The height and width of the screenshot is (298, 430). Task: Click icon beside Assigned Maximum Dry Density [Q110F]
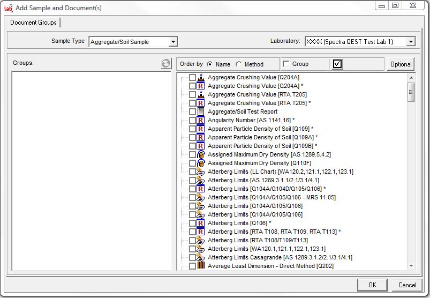click(201, 163)
